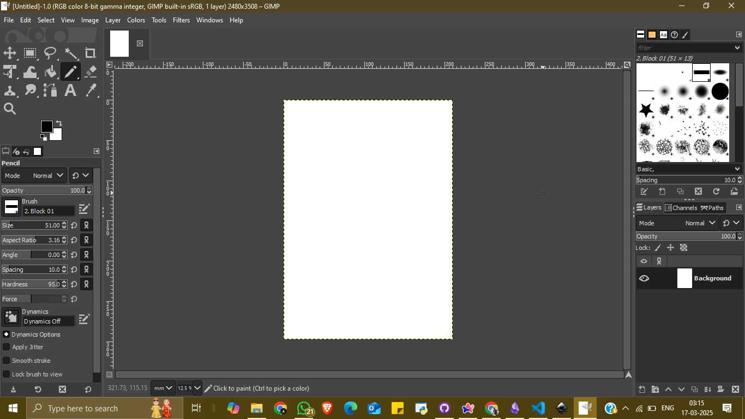Delete this layer button in Layers panel

(x=735, y=389)
